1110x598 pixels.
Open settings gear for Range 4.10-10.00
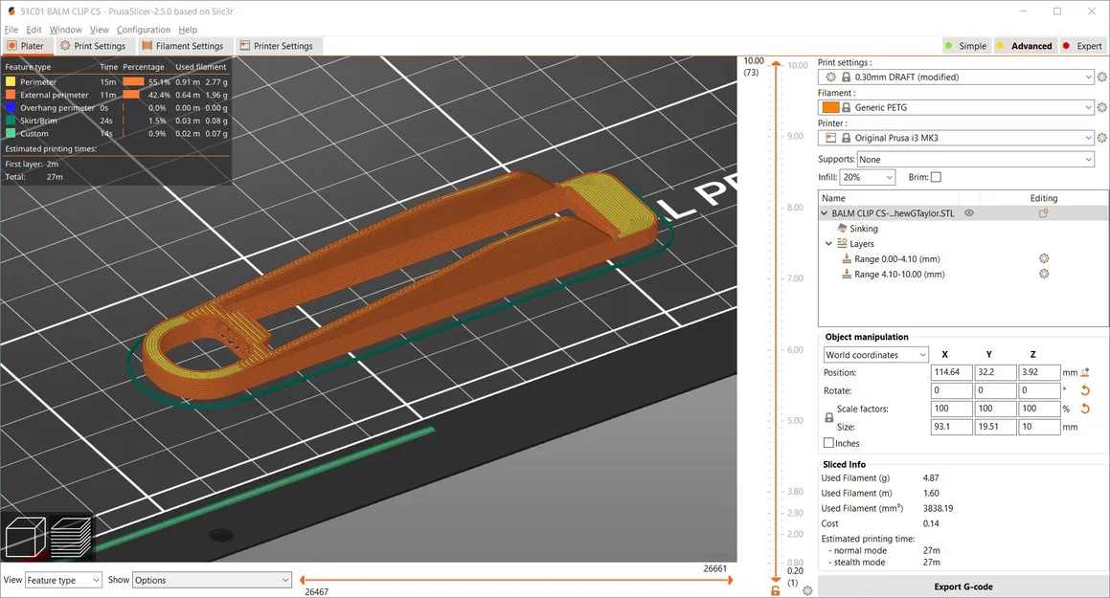point(1044,274)
